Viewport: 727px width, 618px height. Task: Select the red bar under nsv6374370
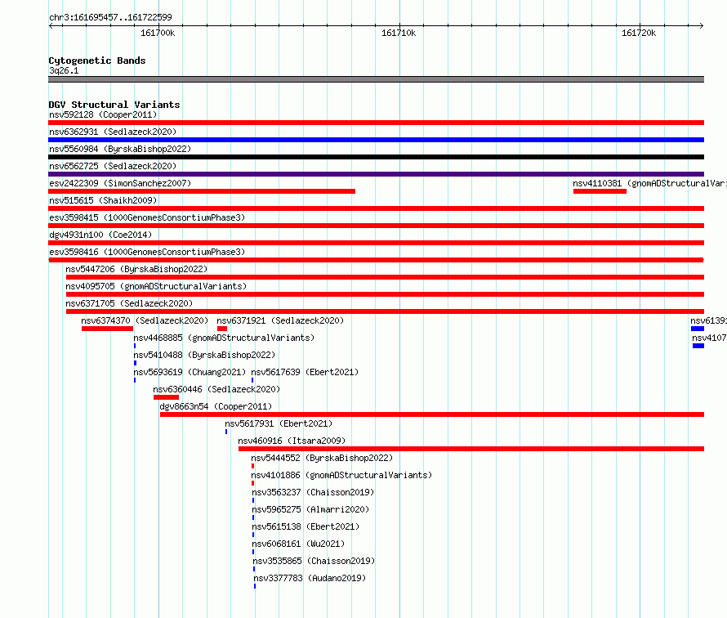point(107,329)
